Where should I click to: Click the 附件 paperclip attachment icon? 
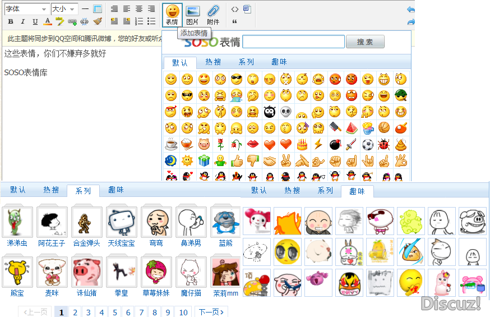(x=213, y=15)
